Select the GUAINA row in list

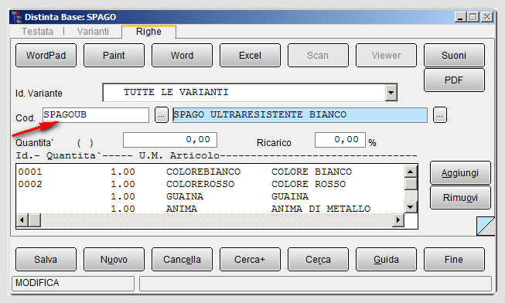pyautogui.click(x=210, y=196)
